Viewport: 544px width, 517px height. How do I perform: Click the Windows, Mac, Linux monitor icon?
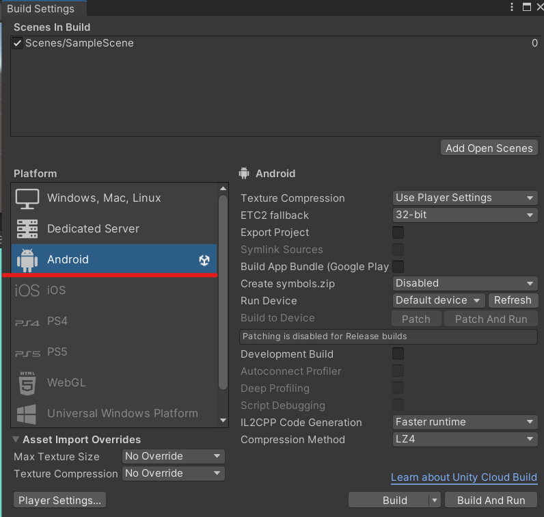pyautogui.click(x=27, y=198)
